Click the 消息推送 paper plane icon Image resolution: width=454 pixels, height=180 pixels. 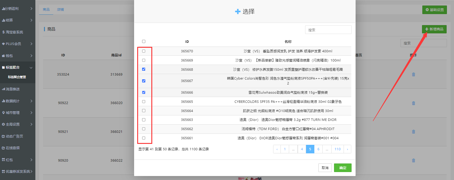[3, 89]
